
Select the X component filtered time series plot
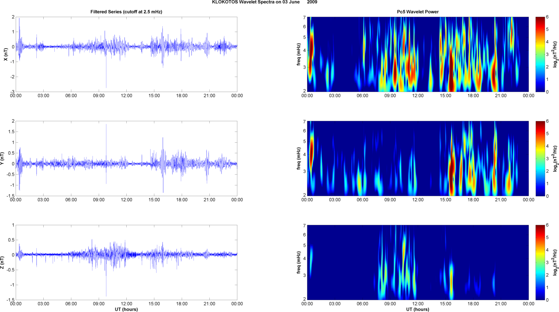[126, 54]
